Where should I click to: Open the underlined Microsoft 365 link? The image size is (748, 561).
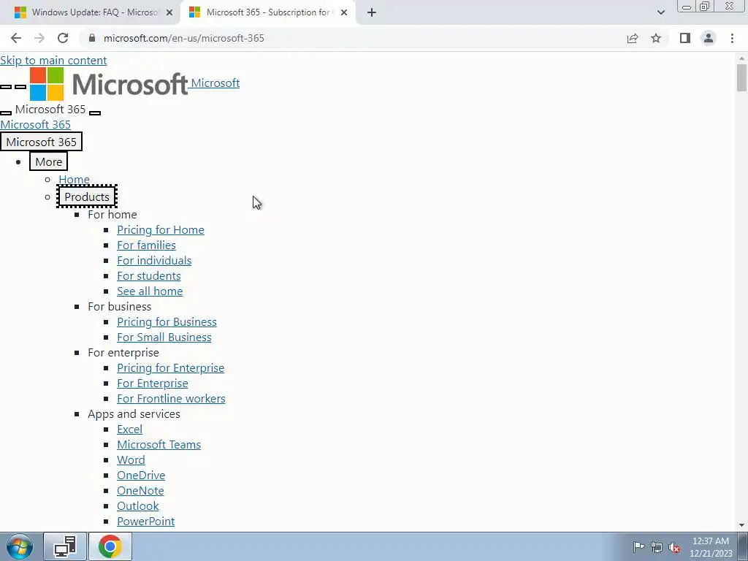35,124
